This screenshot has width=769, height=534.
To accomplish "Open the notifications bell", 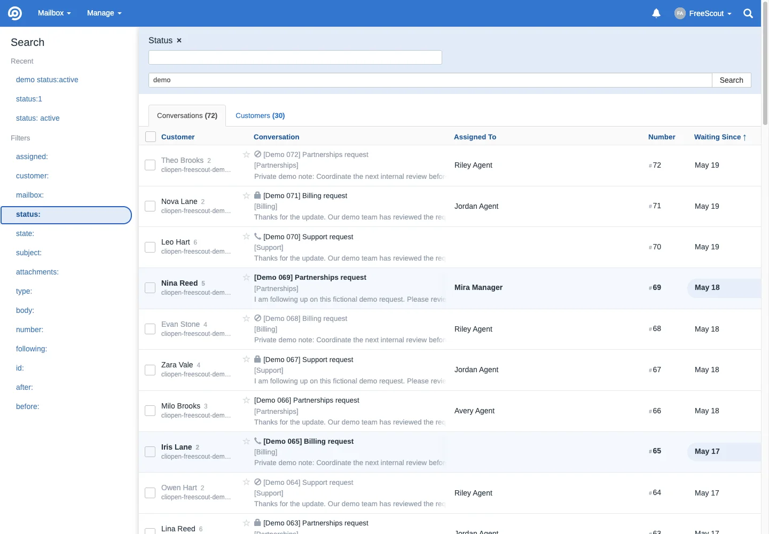I will click(656, 13).
